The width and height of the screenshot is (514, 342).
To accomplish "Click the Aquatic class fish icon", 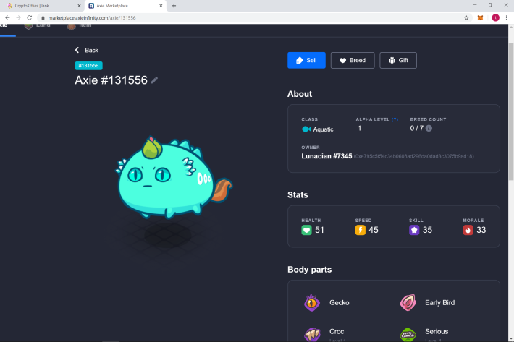I will (x=306, y=129).
